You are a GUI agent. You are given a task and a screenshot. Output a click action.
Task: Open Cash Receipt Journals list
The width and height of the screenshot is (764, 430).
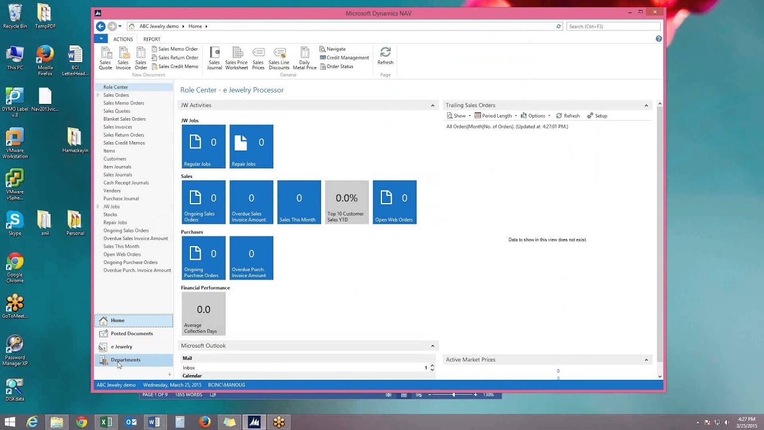coord(126,183)
